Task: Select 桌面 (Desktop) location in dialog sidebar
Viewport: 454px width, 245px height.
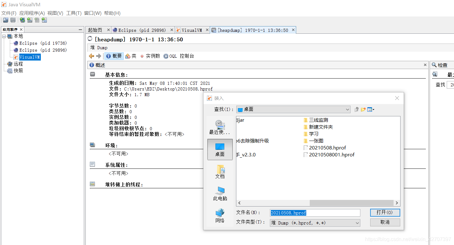Action: pos(220,149)
